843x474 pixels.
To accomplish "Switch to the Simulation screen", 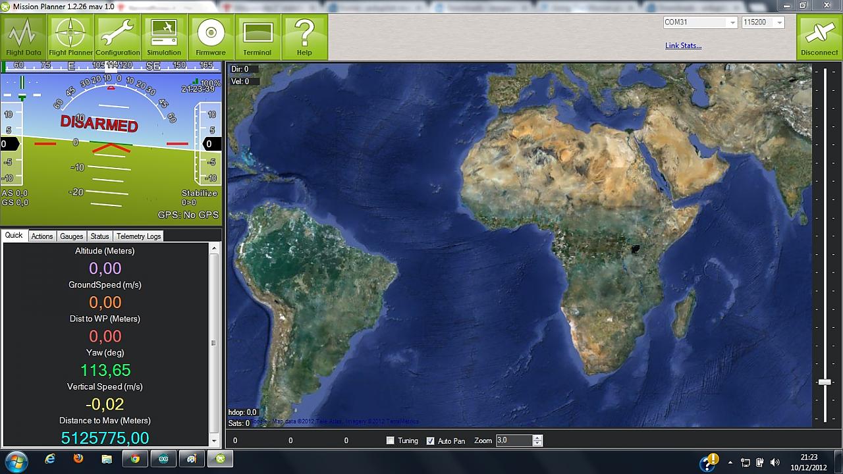I will pos(164,37).
